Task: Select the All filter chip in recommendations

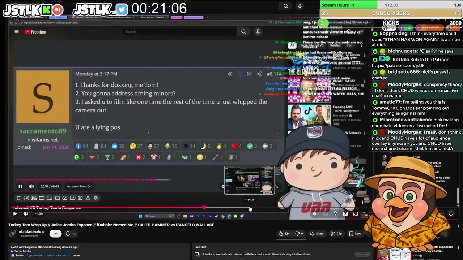Action: pos(292,45)
